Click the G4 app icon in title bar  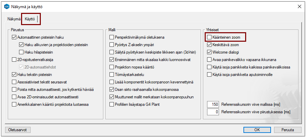[x=6, y=6]
